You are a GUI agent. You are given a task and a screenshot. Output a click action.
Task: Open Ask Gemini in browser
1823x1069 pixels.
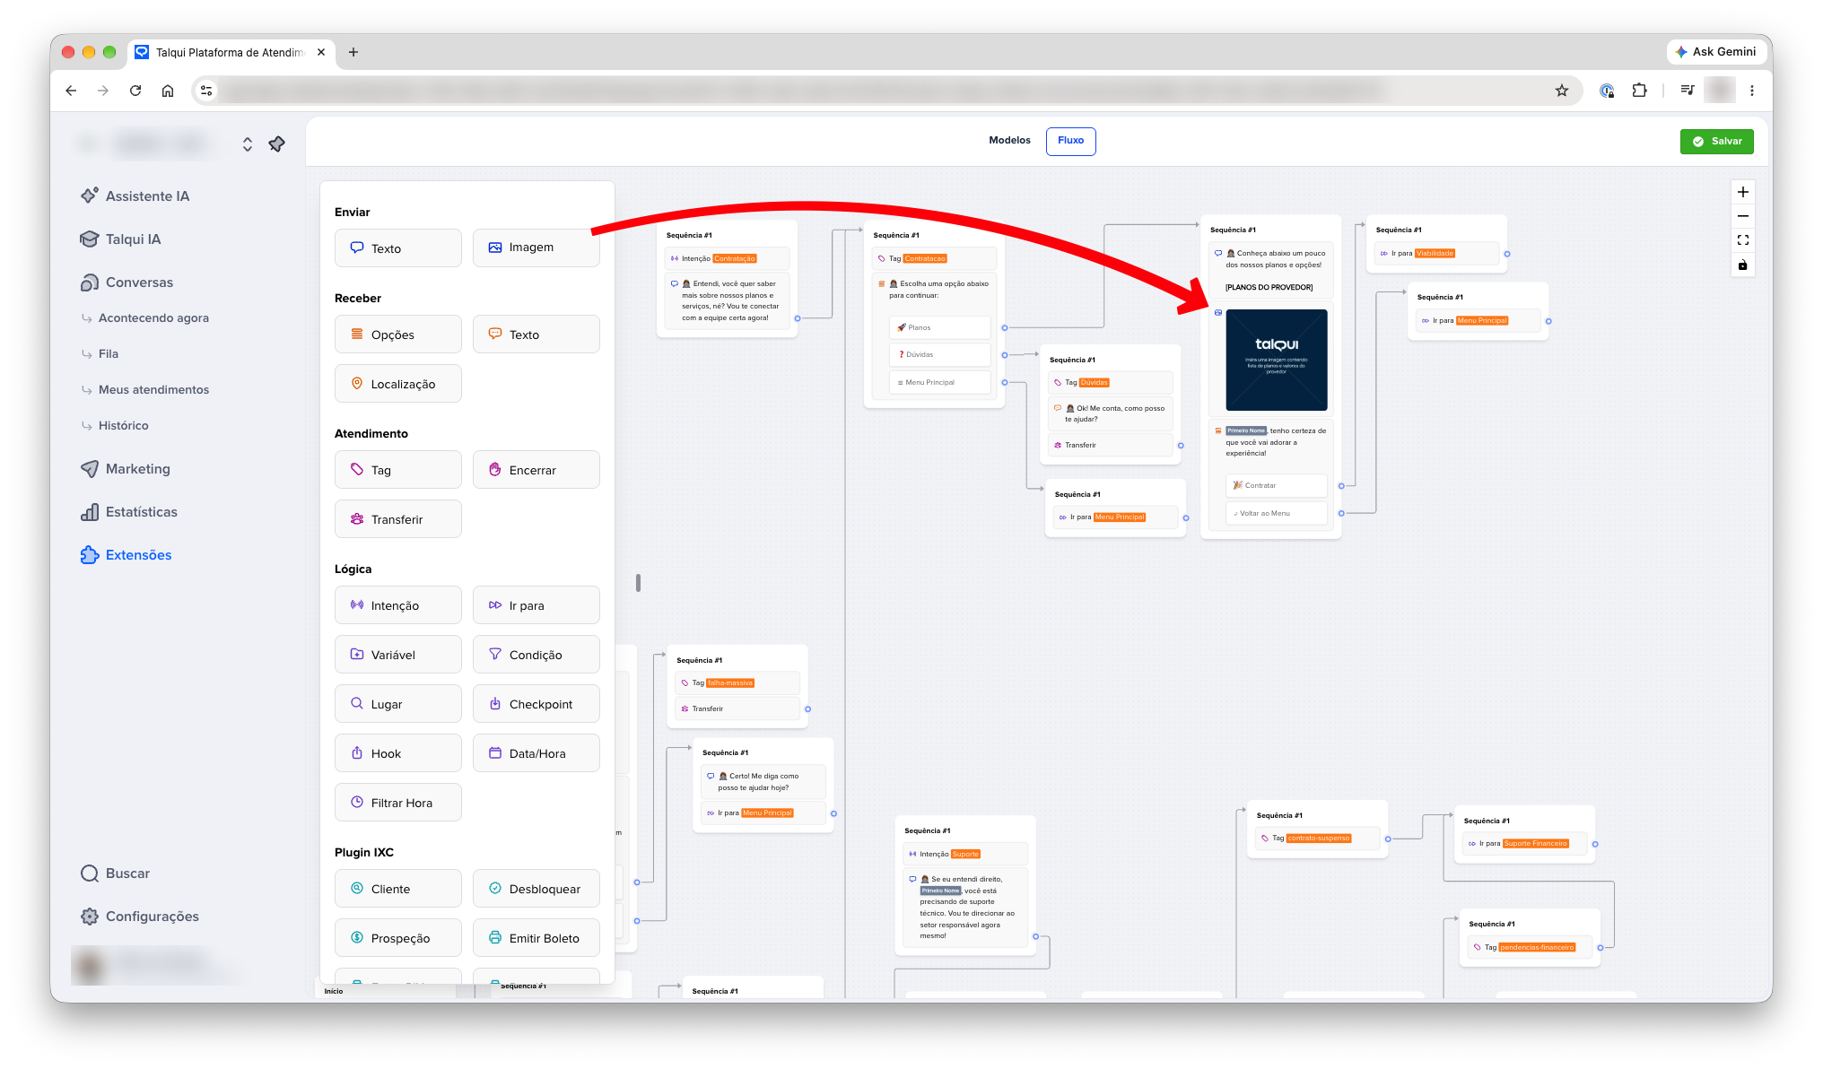pos(1715,52)
